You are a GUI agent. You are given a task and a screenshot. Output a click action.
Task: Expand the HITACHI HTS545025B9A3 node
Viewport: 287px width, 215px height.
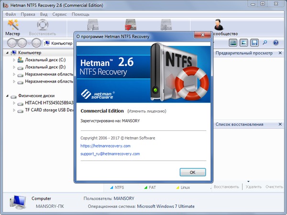point(14,103)
